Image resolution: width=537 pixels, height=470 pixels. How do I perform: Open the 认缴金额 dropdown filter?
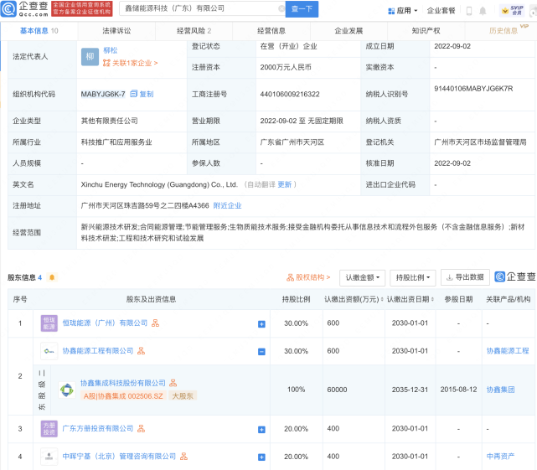tap(364, 276)
